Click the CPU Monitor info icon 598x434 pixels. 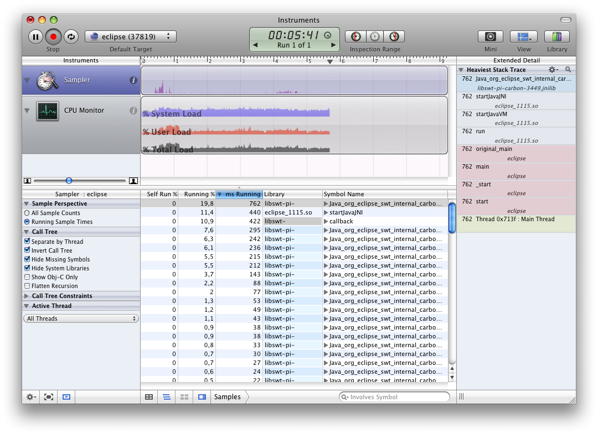click(x=133, y=111)
